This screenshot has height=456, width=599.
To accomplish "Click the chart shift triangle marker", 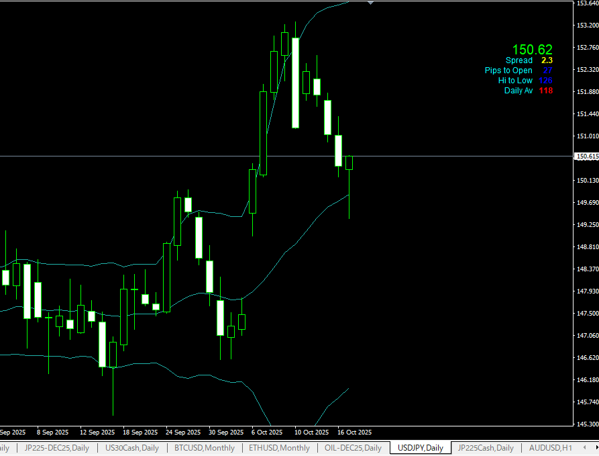I will 370,3.
